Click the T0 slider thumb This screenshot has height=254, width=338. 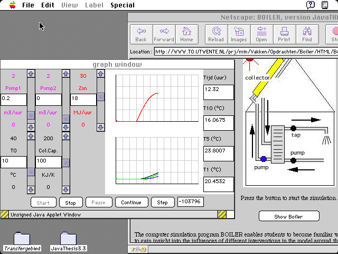click(31, 172)
